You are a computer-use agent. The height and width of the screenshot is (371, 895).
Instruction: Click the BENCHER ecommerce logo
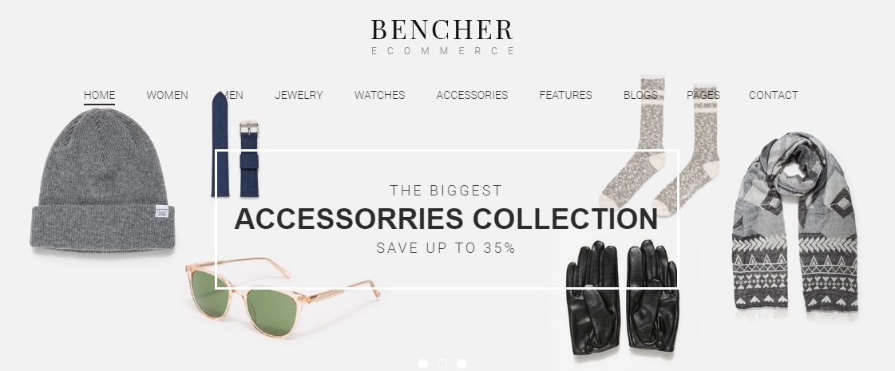[442, 37]
